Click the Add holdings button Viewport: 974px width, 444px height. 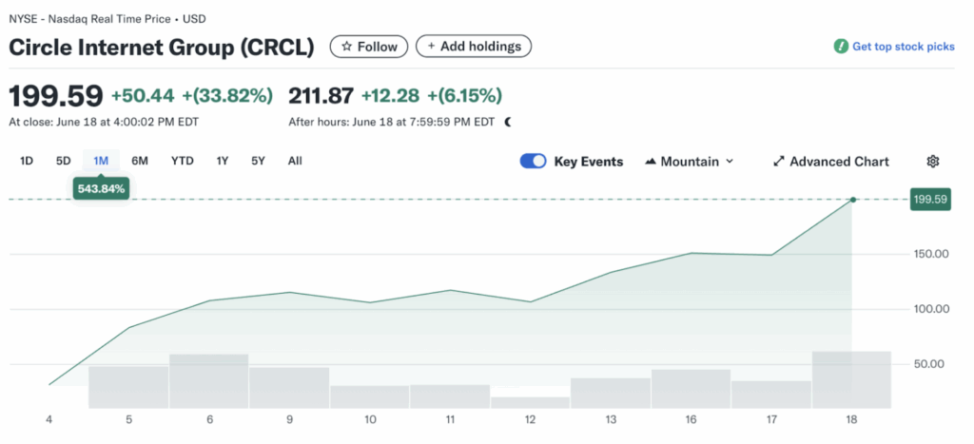click(474, 47)
